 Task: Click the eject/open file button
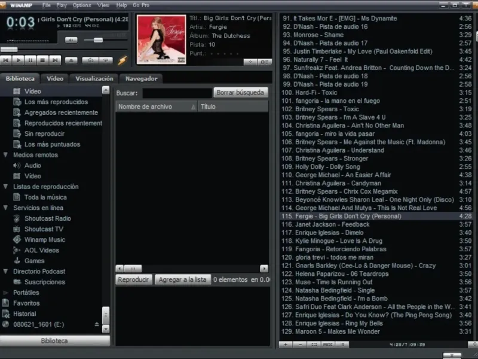71,60
